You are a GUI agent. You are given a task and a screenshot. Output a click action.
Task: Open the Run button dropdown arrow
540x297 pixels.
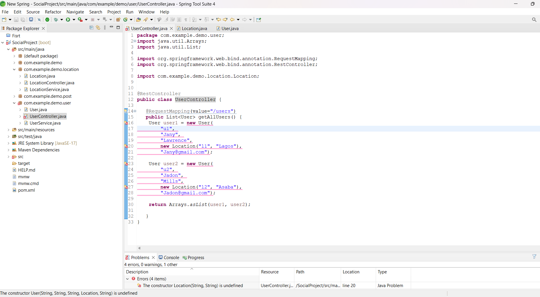(74, 20)
